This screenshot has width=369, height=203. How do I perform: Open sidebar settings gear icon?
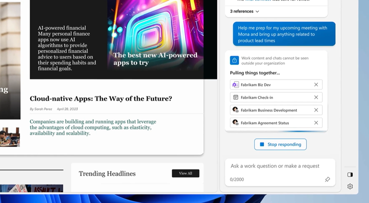(350, 187)
